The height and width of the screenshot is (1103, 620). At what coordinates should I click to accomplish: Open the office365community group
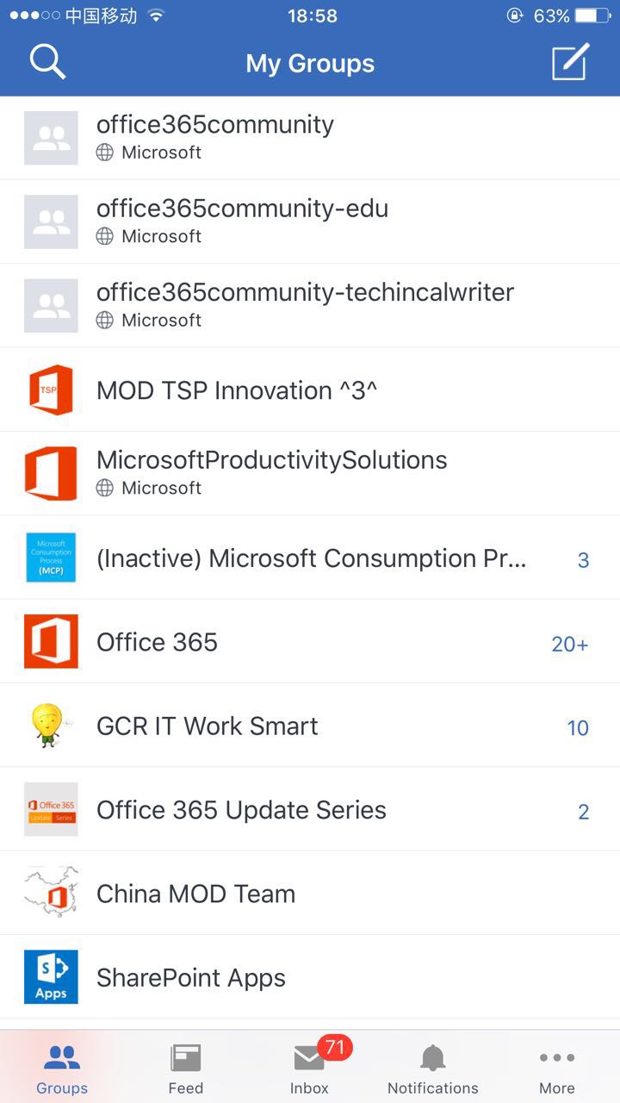click(x=215, y=136)
